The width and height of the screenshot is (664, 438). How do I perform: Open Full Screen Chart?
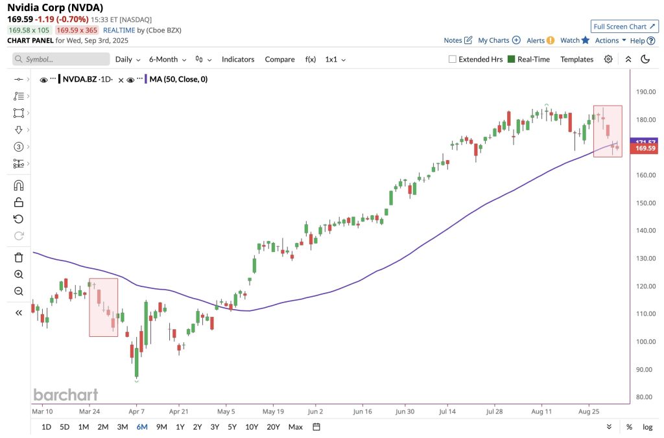pos(624,26)
